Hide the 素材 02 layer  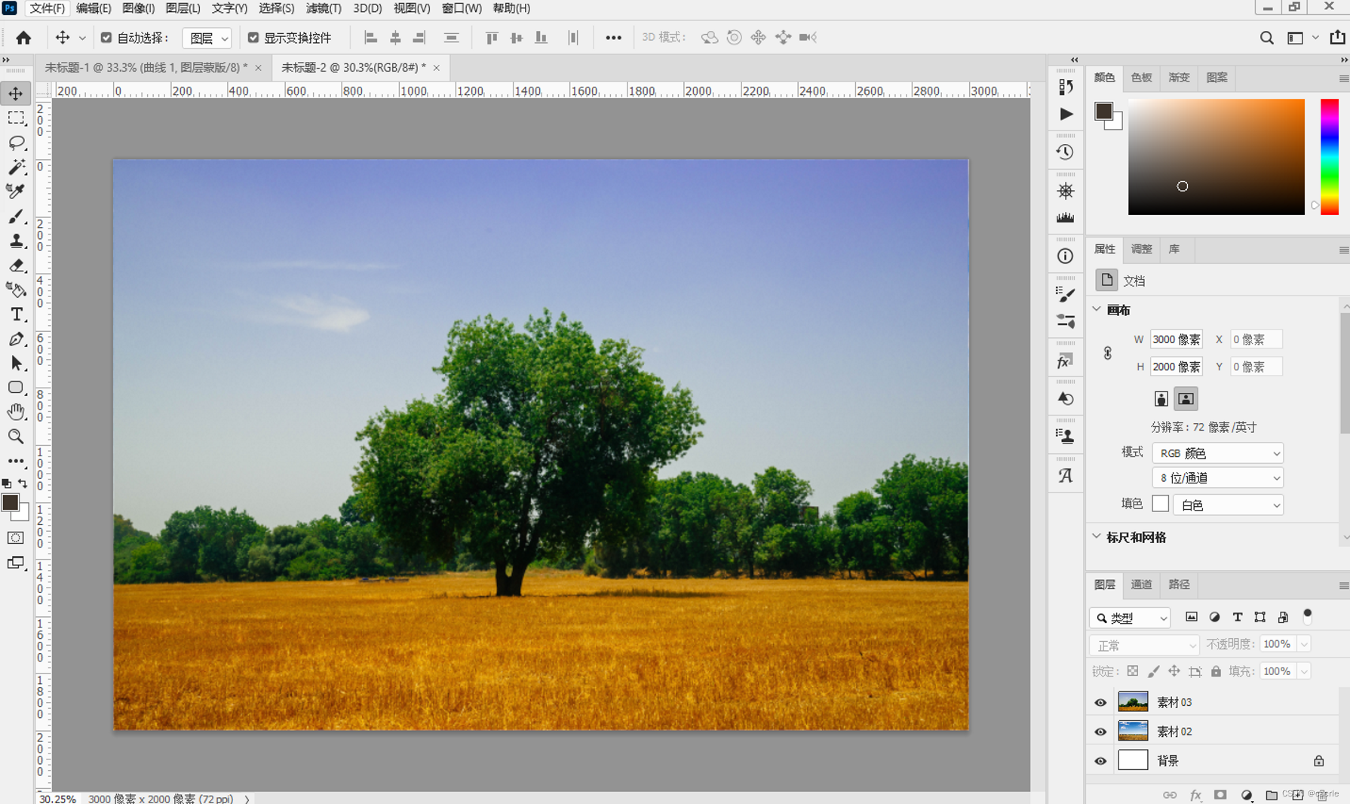1100,732
